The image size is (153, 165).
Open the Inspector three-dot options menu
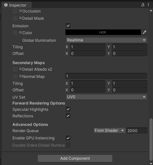pyautogui.click(x=148, y=5)
